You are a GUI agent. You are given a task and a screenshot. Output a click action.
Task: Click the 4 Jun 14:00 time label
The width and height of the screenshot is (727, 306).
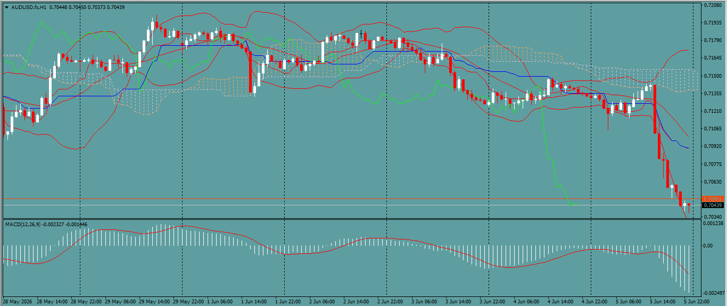tap(561, 301)
